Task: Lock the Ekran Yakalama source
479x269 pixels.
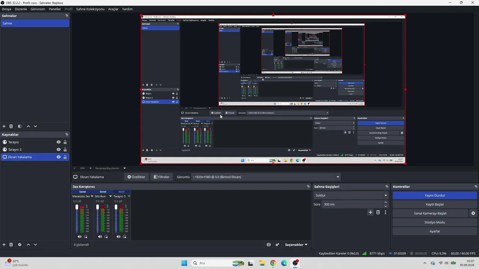Action: [x=65, y=157]
